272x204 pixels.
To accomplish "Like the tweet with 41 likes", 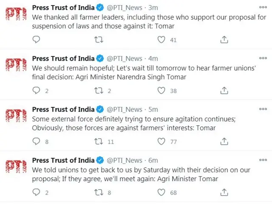I will pyautogui.click(x=161, y=39).
